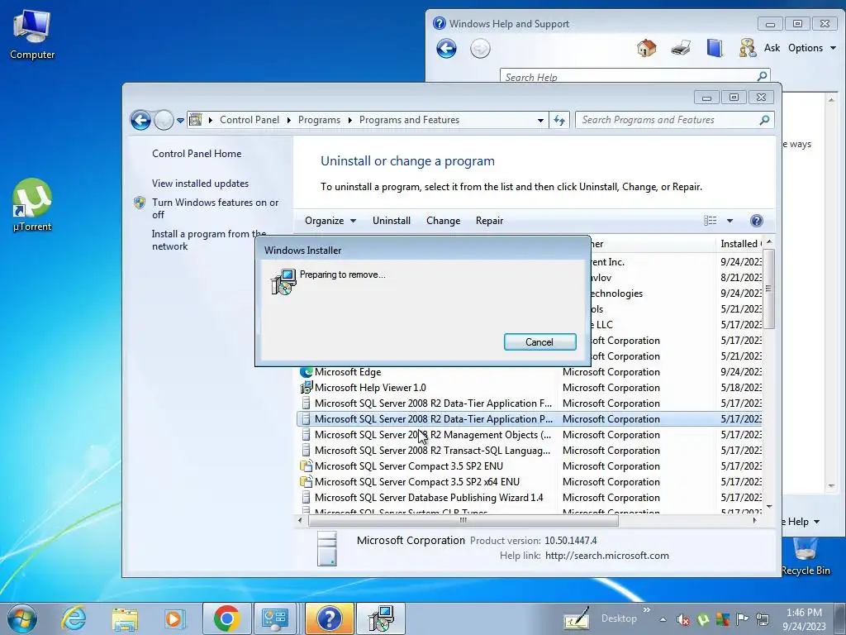Image resolution: width=846 pixels, height=635 pixels.
Task: Focus the Search Programs and Features field
Action: 669,120
